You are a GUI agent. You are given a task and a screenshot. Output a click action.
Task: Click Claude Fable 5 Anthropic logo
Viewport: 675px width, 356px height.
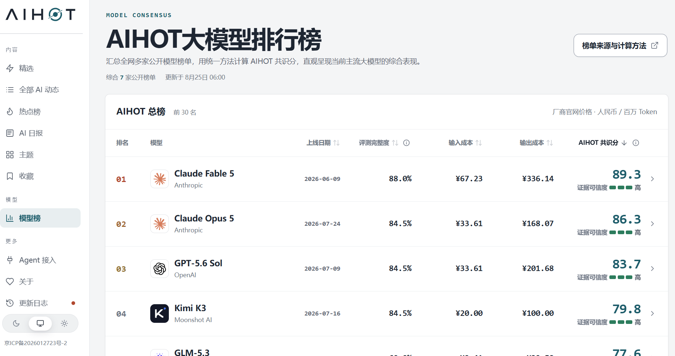159,179
